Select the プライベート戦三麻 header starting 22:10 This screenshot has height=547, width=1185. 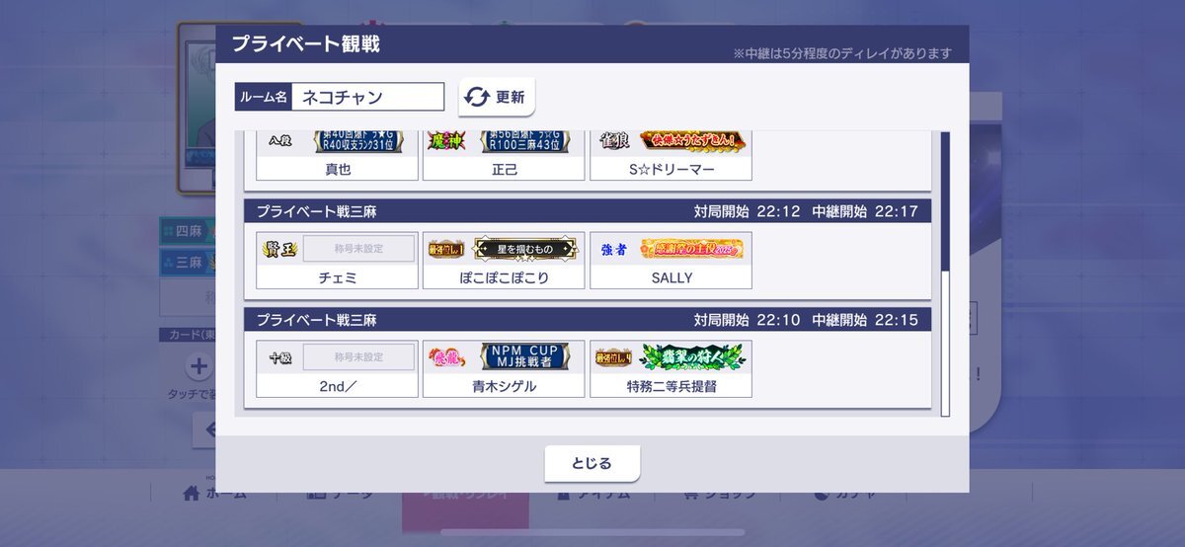click(588, 320)
